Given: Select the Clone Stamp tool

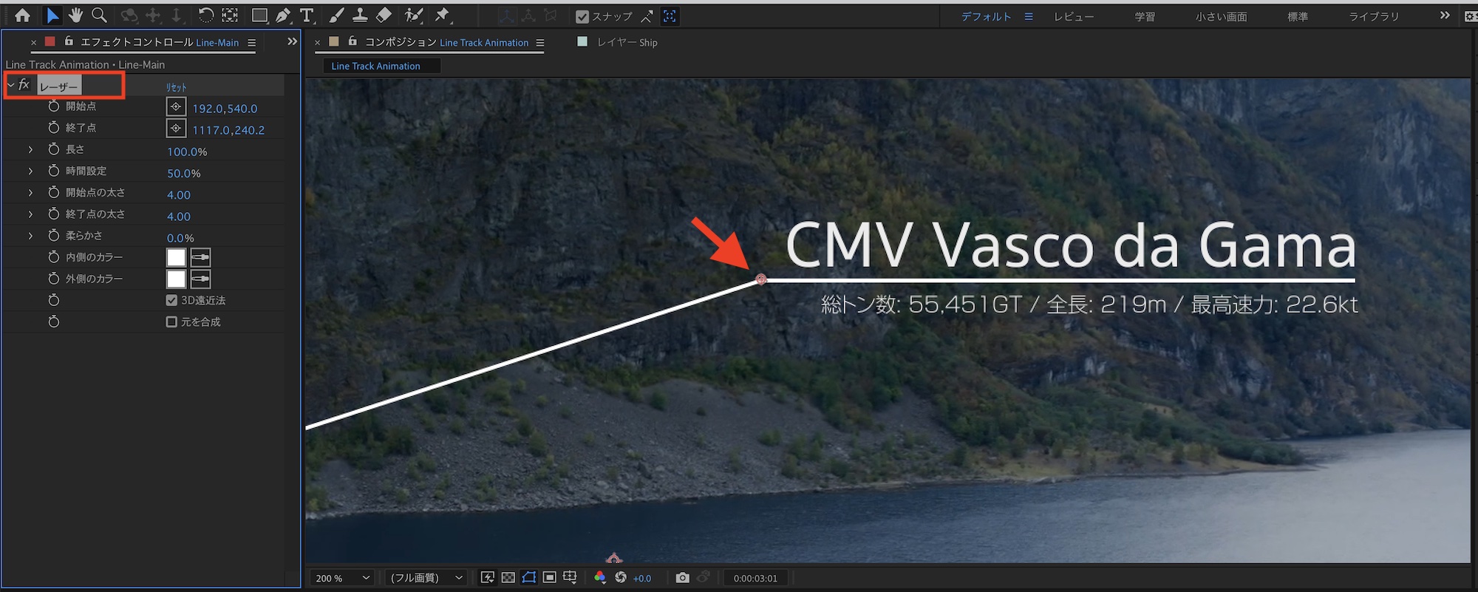Looking at the screenshot, I should (360, 16).
